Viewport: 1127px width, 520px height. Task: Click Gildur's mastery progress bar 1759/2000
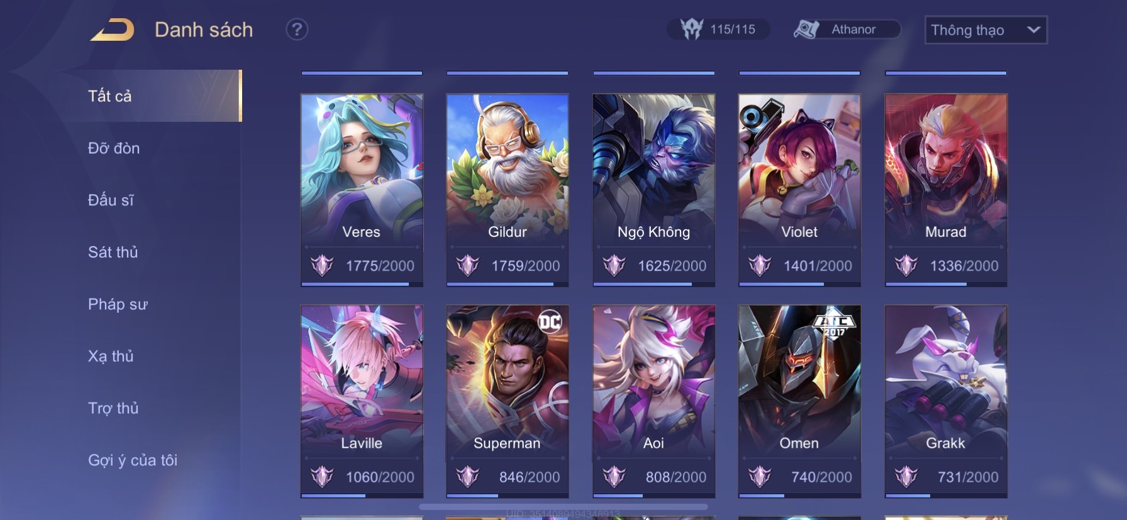coord(508,284)
